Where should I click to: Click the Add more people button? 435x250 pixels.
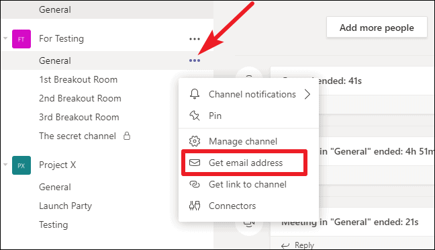coord(377,28)
